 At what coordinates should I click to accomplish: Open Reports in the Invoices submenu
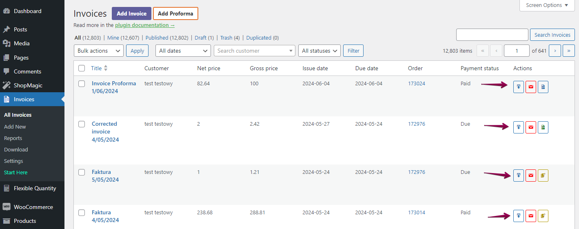(13, 138)
